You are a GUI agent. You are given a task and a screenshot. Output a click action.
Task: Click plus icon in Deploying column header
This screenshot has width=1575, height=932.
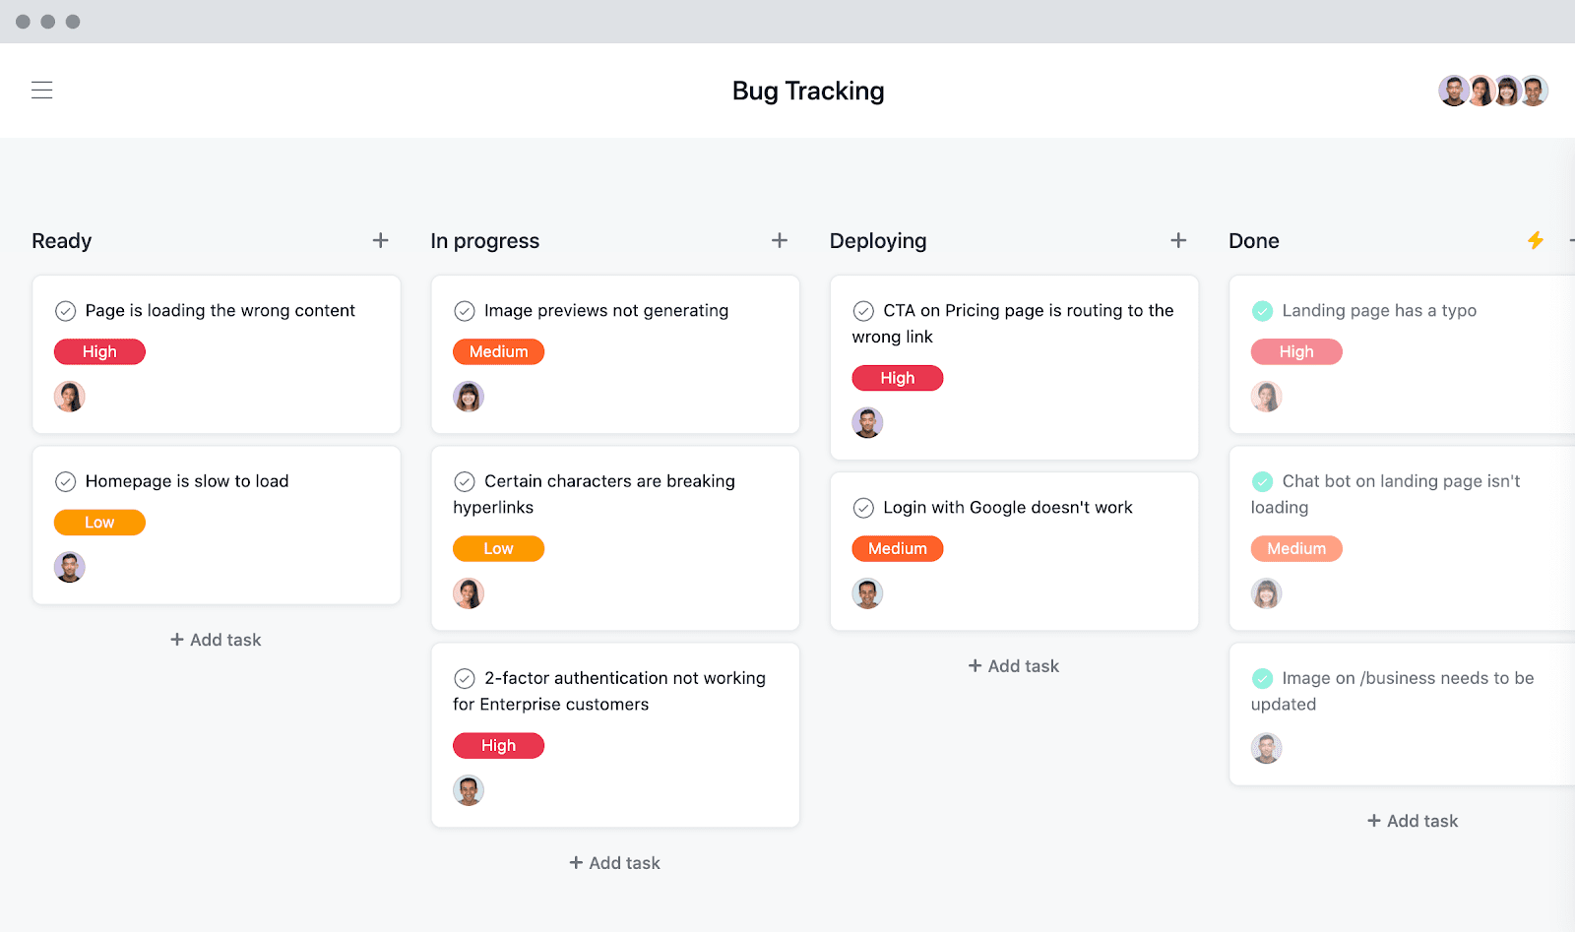(1178, 240)
